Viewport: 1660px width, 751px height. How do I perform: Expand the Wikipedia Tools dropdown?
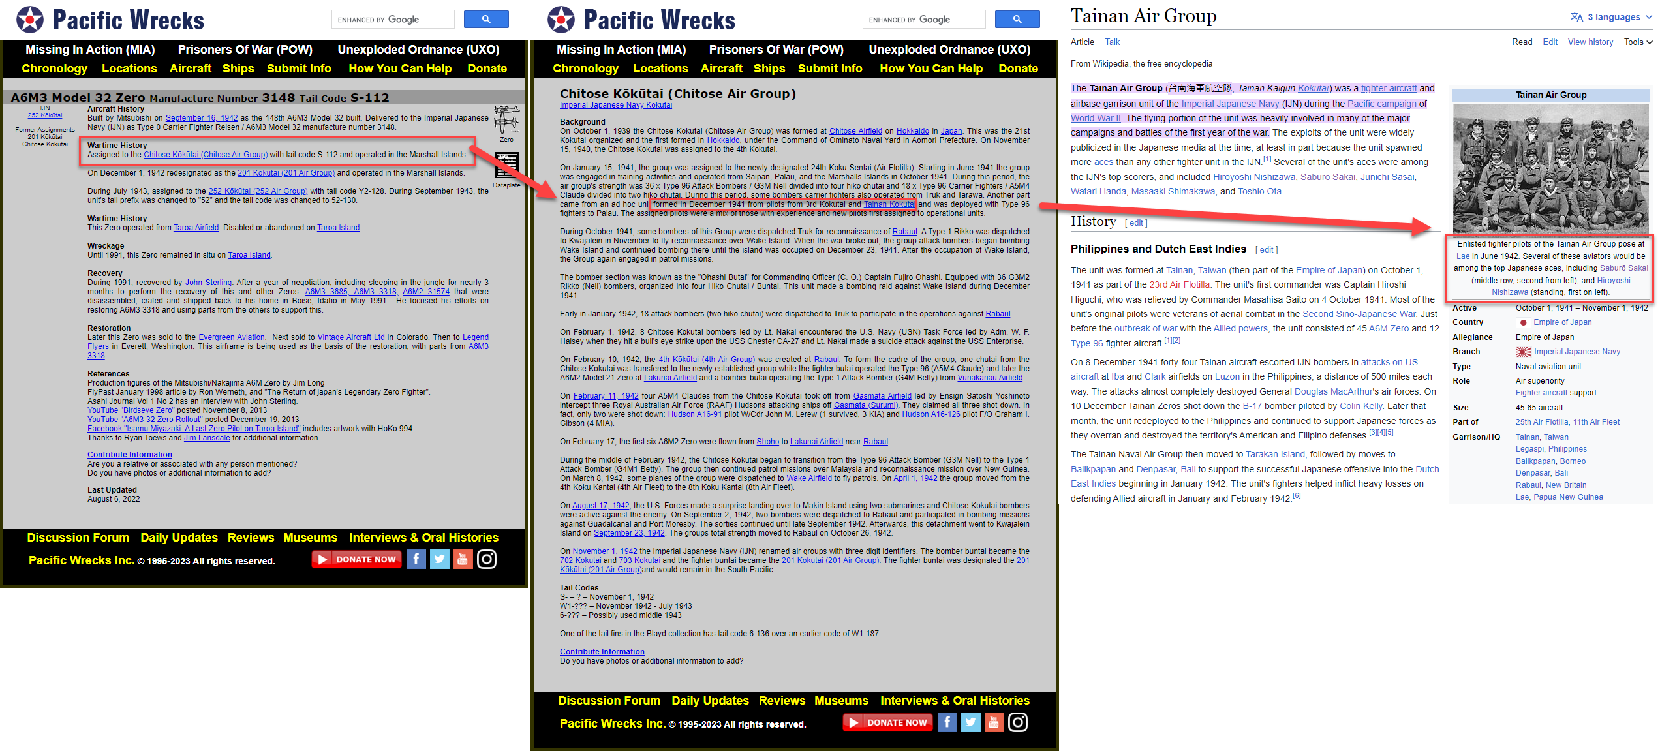[1638, 42]
